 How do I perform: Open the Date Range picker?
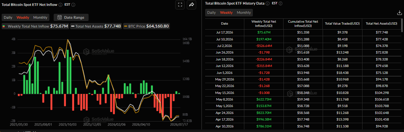pos(71,17)
